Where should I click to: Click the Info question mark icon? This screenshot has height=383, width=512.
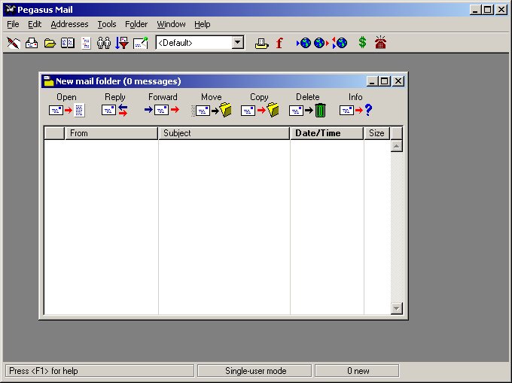pos(355,111)
